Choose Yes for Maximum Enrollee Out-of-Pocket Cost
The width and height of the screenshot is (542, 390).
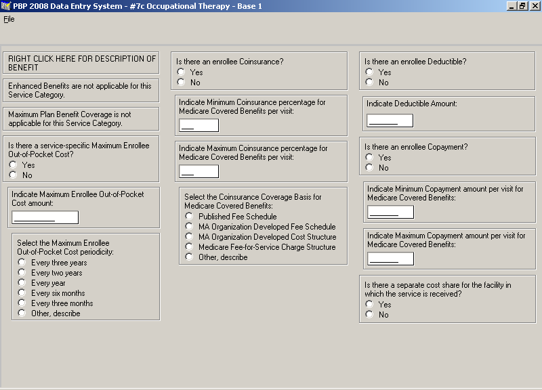[x=13, y=165]
